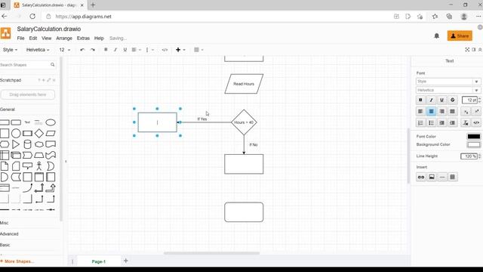Collapse the General shapes section
The height and width of the screenshot is (272, 483).
point(8,110)
